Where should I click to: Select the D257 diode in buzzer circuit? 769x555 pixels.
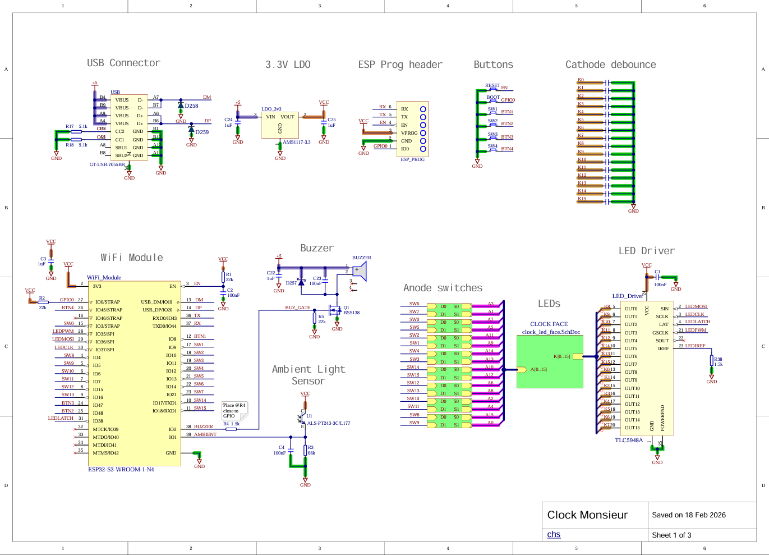pos(301,282)
